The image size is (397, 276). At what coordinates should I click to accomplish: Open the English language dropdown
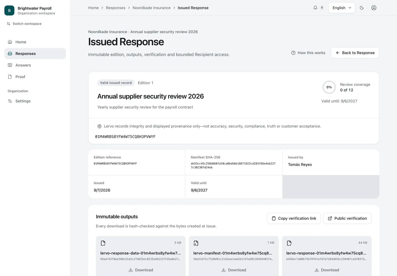342,8
